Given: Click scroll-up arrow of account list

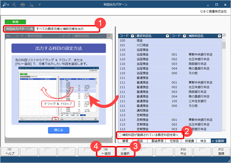Looking at the screenshot, I should [x=224, y=40].
